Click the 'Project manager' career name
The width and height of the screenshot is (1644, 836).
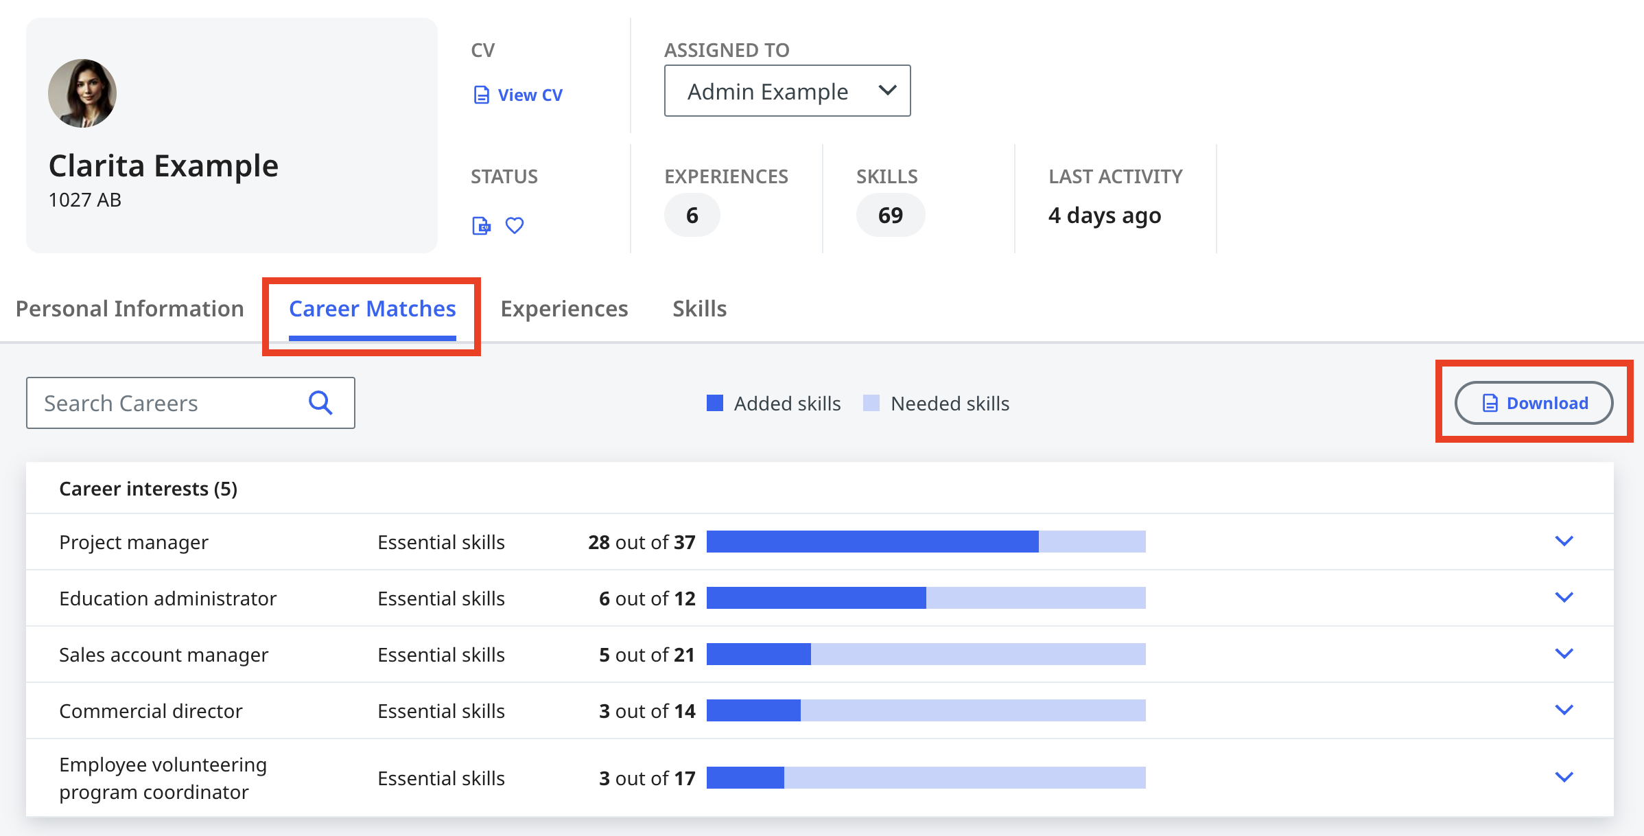coord(134,542)
